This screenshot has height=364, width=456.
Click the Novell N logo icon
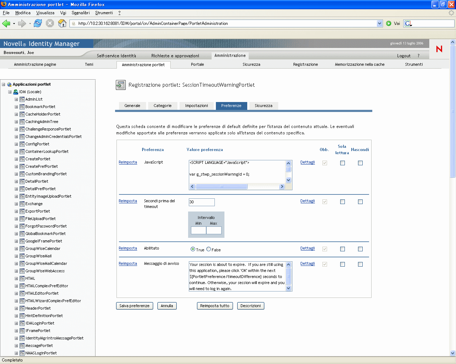click(x=439, y=49)
